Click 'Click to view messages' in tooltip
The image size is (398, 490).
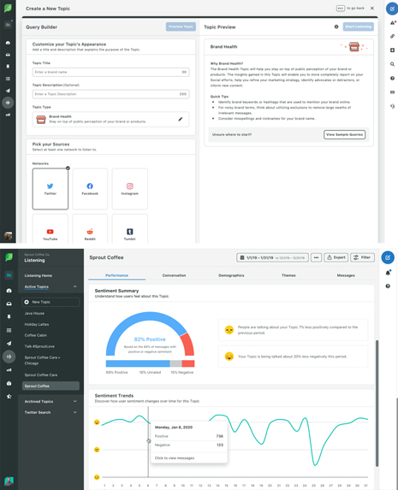point(175,458)
